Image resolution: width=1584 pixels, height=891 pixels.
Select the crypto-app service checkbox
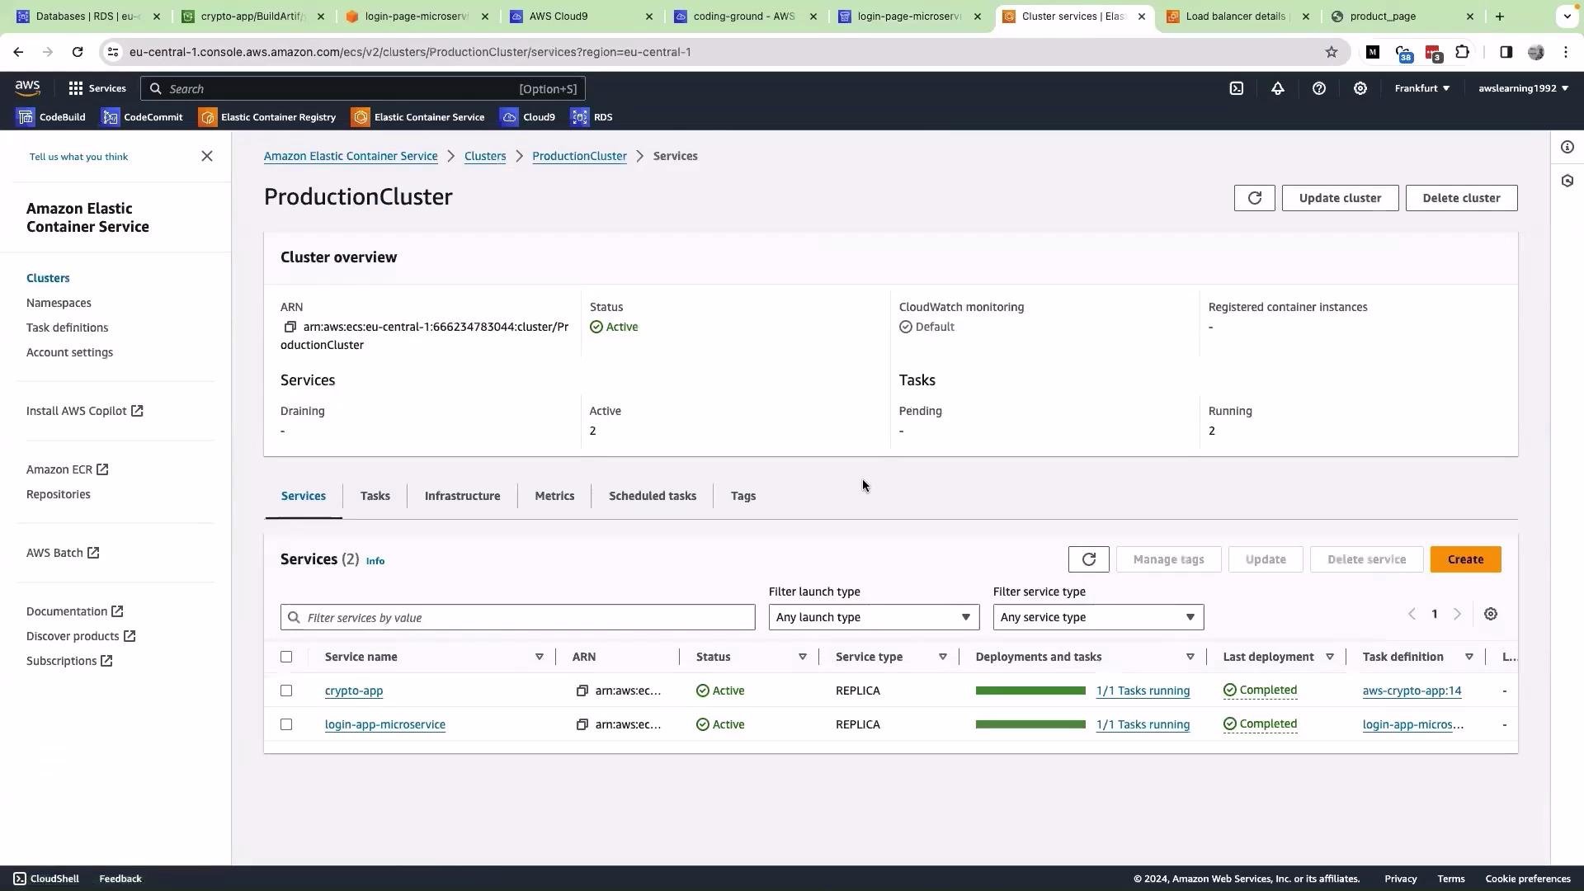(286, 691)
